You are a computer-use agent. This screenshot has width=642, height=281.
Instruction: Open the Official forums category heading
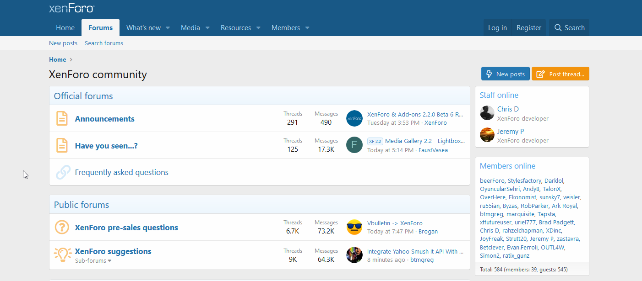pyautogui.click(x=83, y=96)
